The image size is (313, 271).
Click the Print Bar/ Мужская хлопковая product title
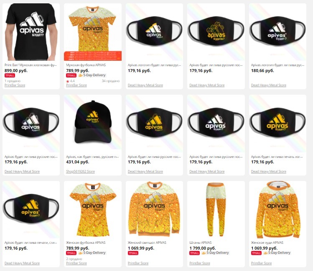[x=31, y=65]
